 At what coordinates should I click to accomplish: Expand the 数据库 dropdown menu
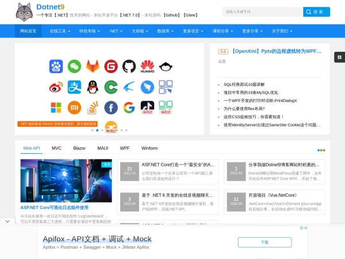(x=166, y=31)
